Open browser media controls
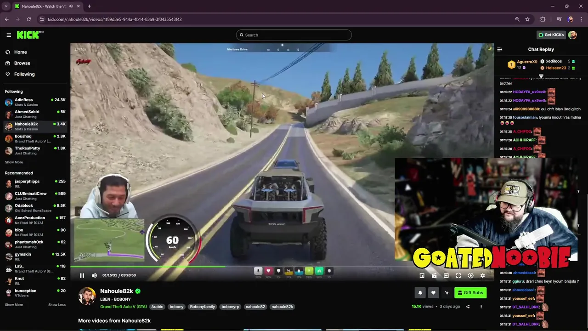This screenshot has width=588, height=331. [559, 19]
